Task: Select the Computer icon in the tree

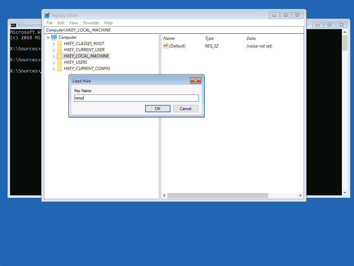Action: (54, 37)
